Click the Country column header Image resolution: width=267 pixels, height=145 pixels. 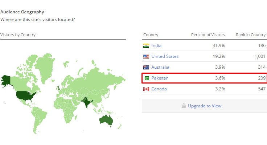click(x=151, y=35)
